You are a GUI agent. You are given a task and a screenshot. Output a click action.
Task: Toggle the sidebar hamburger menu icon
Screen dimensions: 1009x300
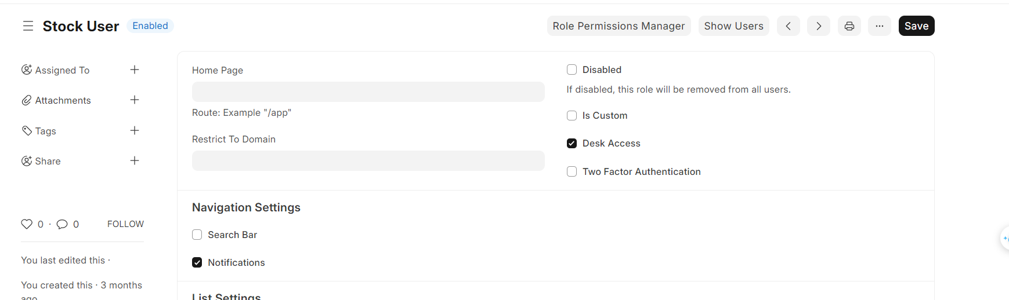(x=28, y=26)
